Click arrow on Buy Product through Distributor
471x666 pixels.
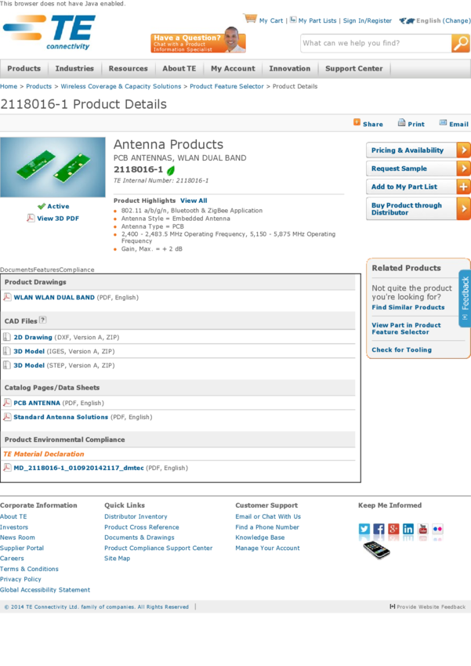463,208
